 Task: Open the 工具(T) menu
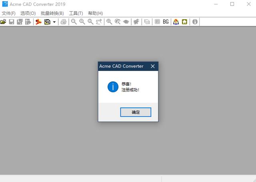coord(76,13)
